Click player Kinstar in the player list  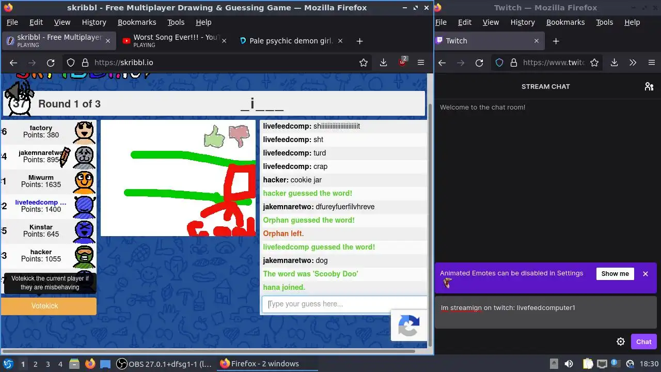pyautogui.click(x=49, y=230)
